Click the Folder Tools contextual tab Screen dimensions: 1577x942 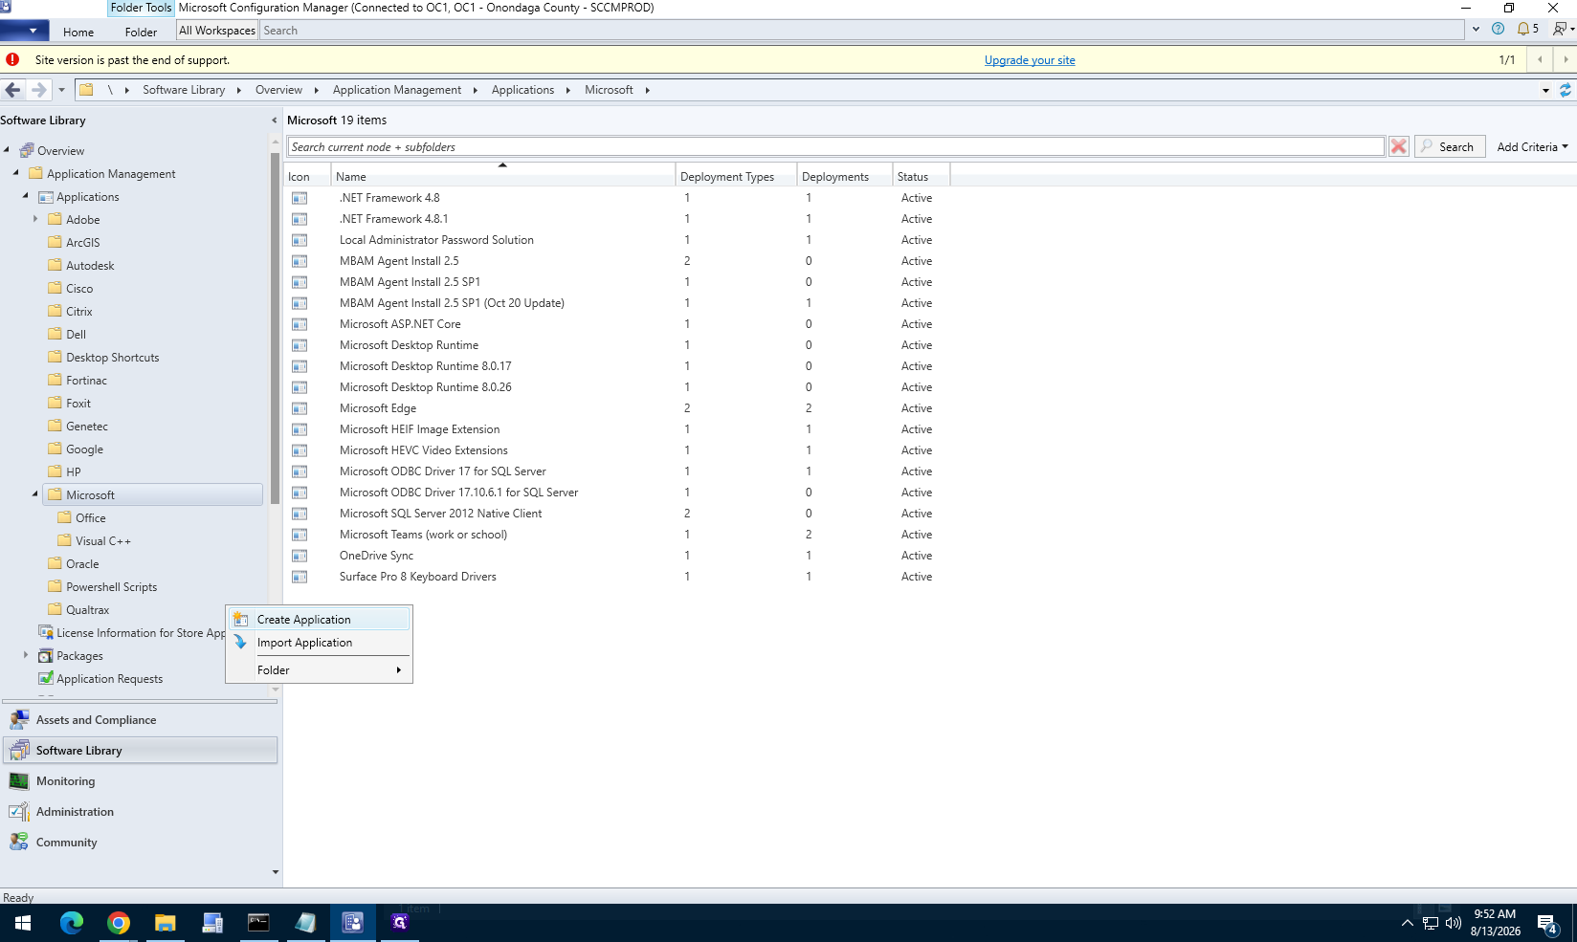click(141, 8)
